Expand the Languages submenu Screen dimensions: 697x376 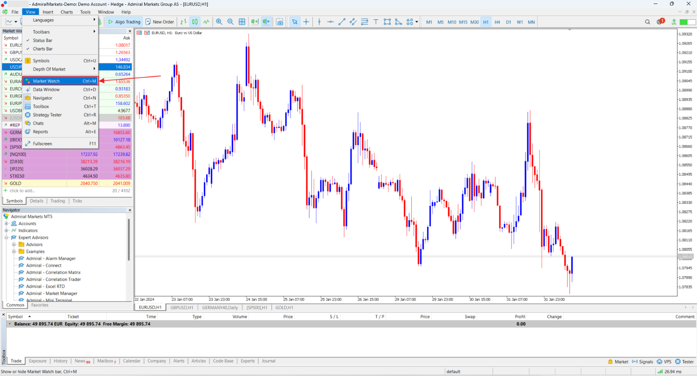61,20
